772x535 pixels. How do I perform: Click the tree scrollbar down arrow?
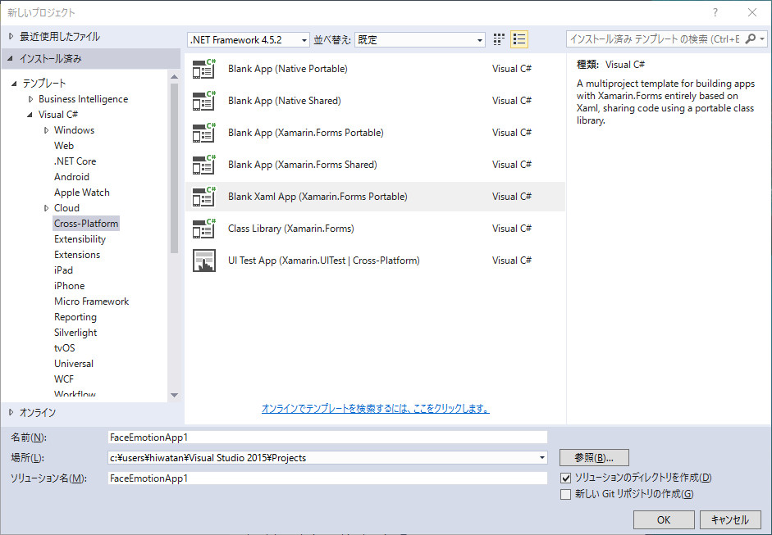174,395
